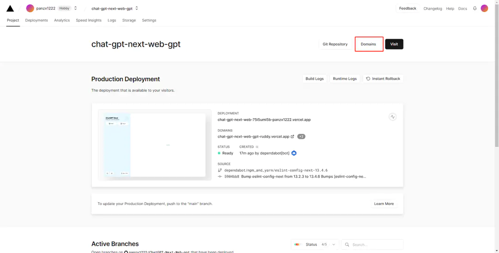
Task: Open external link icon beside ruddy.vercel.app domain
Action: click(x=292, y=137)
